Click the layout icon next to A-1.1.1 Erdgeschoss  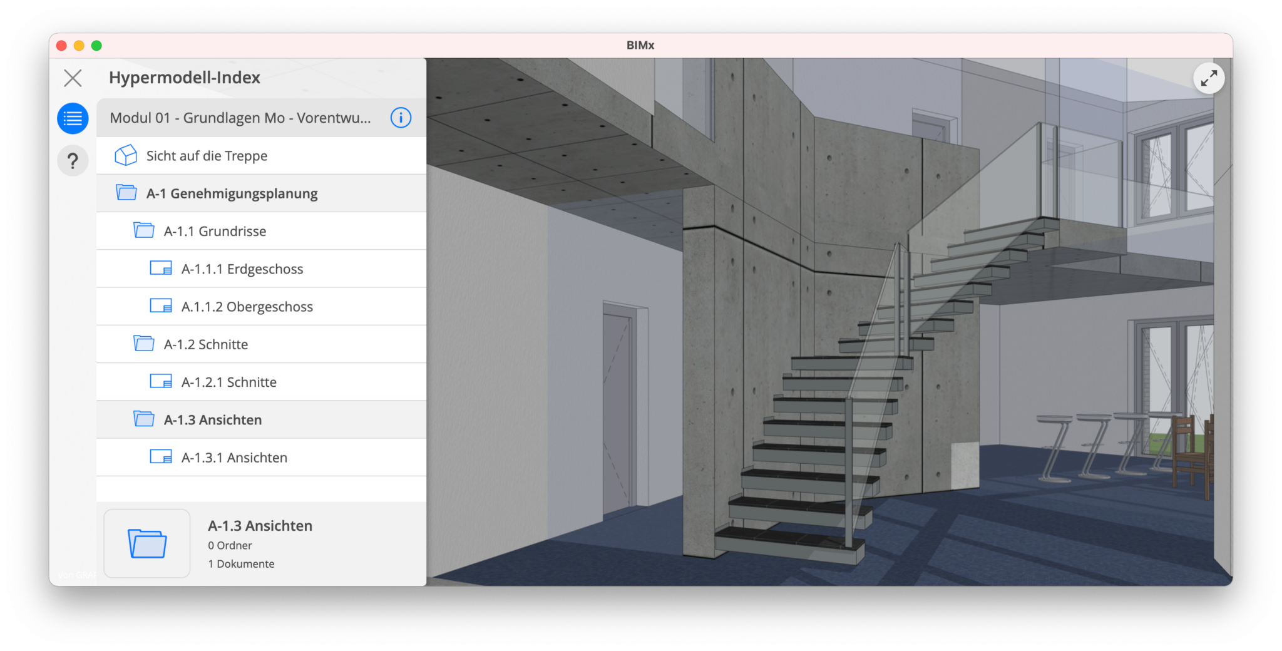point(162,268)
